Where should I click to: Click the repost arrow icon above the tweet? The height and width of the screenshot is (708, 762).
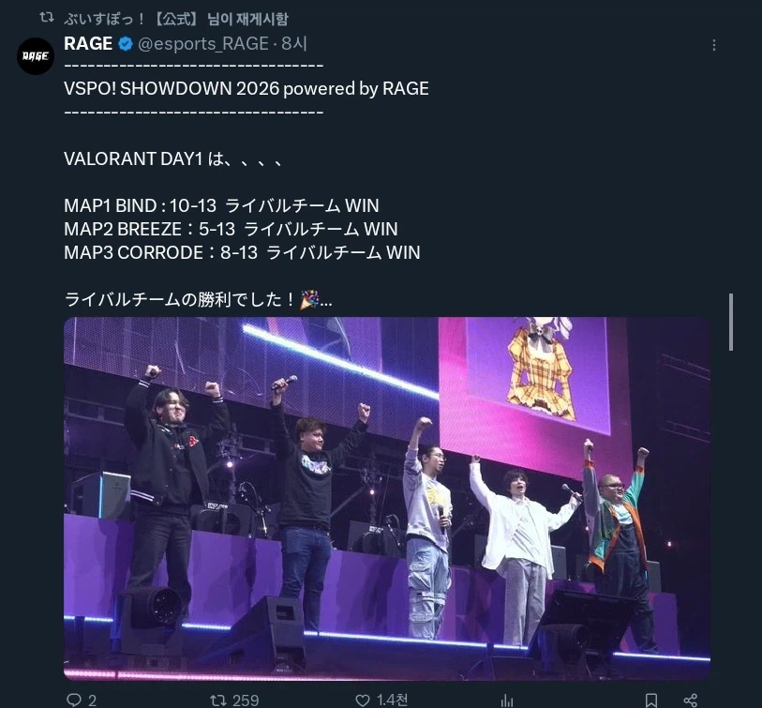pos(47,18)
